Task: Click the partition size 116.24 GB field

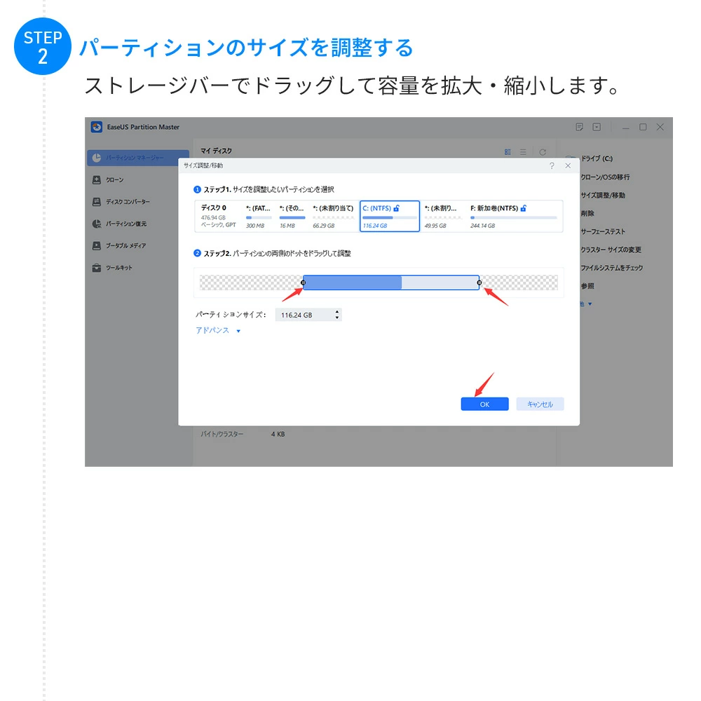Action: (302, 315)
